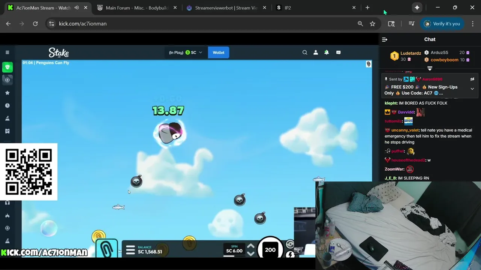
Task: Go back to previous browser page
Action: pyautogui.click(x=8, y=24)
